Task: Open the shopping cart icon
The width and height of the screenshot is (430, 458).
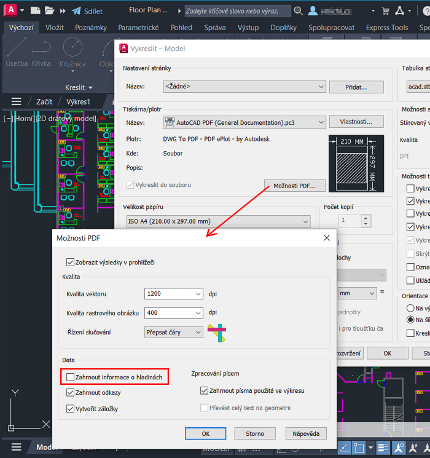Action: tap(385, 11)
